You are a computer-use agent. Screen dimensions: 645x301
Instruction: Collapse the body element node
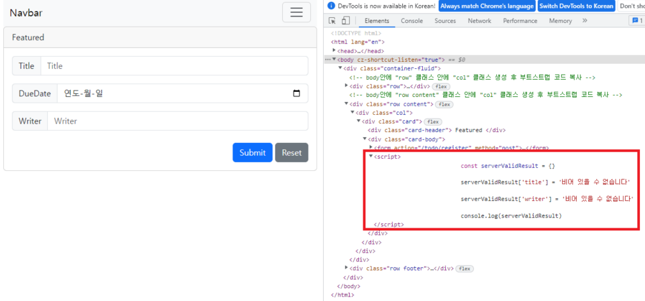pyautogui.click(x=334, y=59)
